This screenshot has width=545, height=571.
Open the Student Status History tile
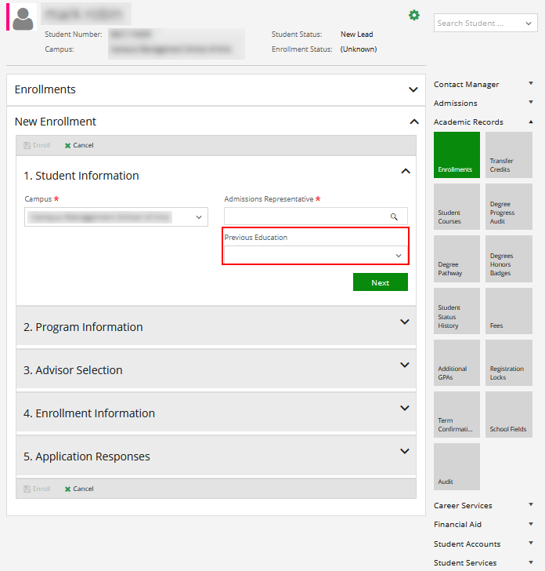(x=457, y=311)
